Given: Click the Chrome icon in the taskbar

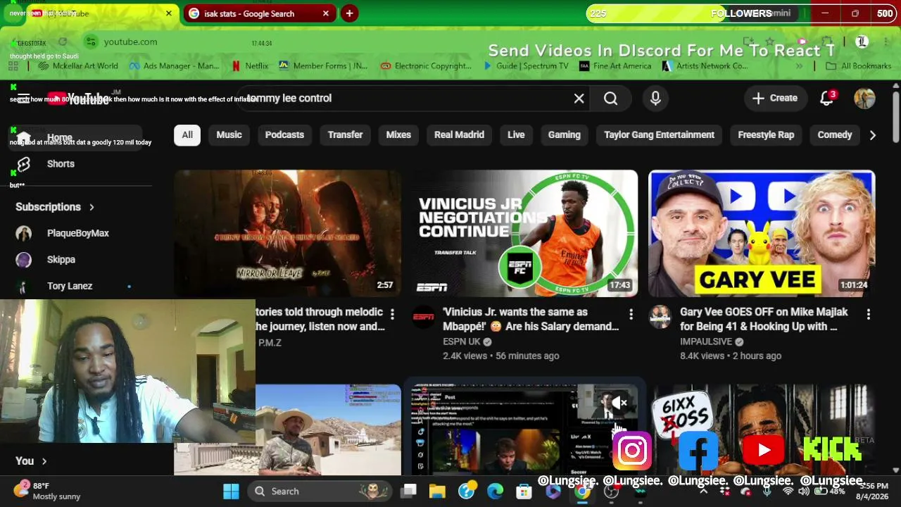Looking at the screenshot, I should click(x=582, y=492).
